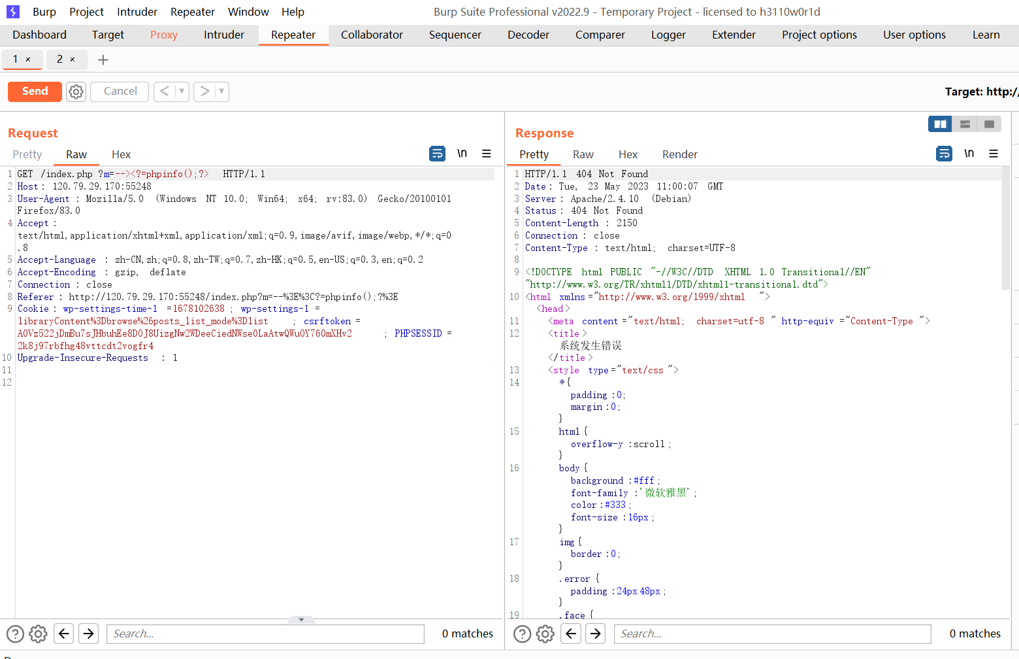Switch Response view to Render
This screenshot has height=659, width=1019.
[x=680, y=154]
